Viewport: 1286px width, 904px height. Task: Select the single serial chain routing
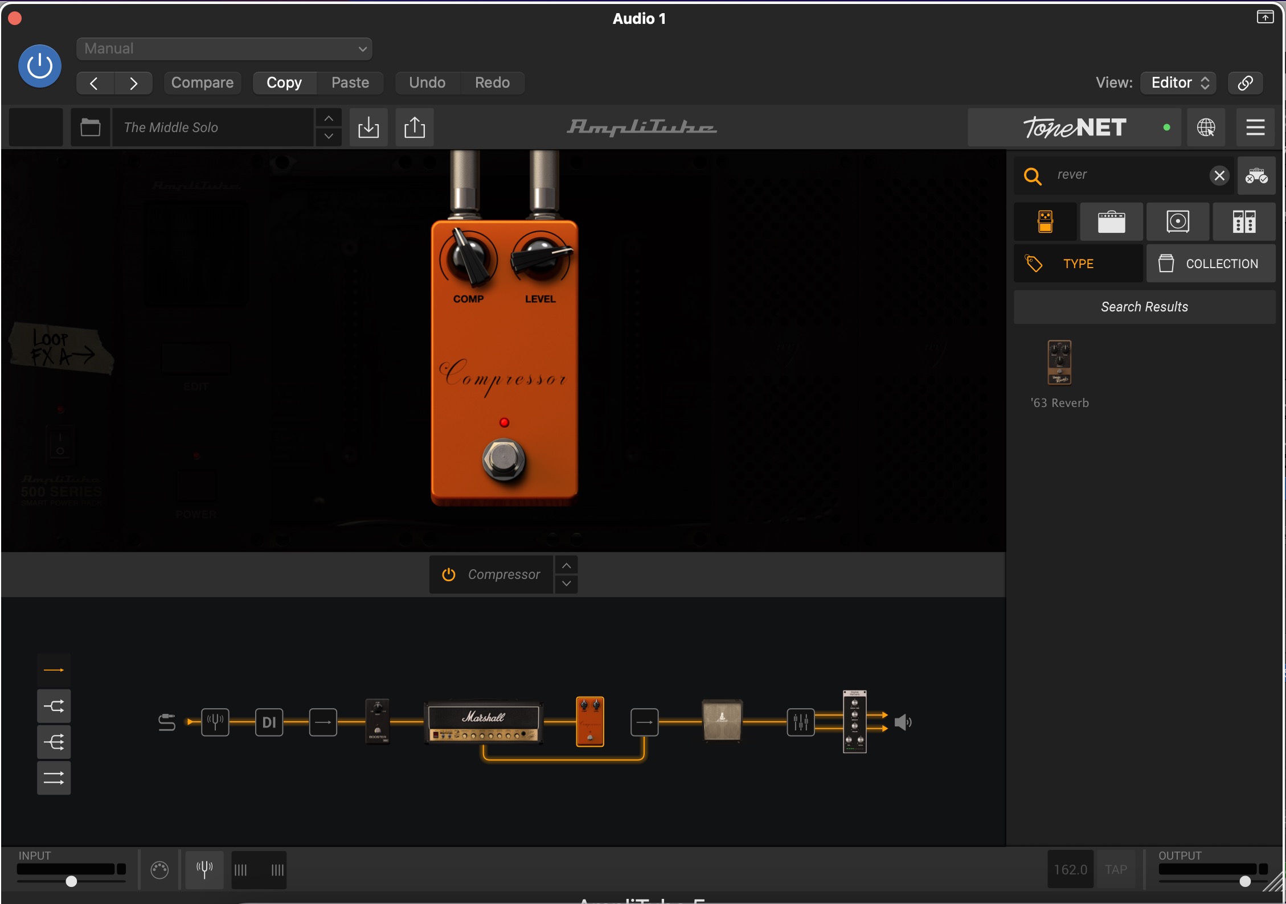pyautogui.click(x=54, y=671)
